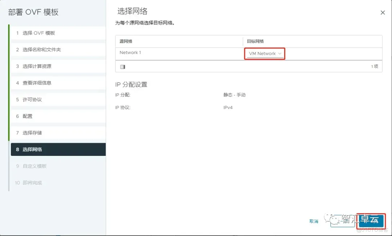
Task: Click the 为每个源网络选择目标网络 description text
Action: [x=145, y=23]
